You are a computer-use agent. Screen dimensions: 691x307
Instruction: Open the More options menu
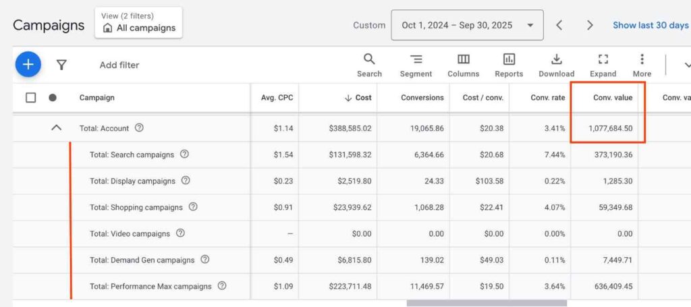point(642,65)
